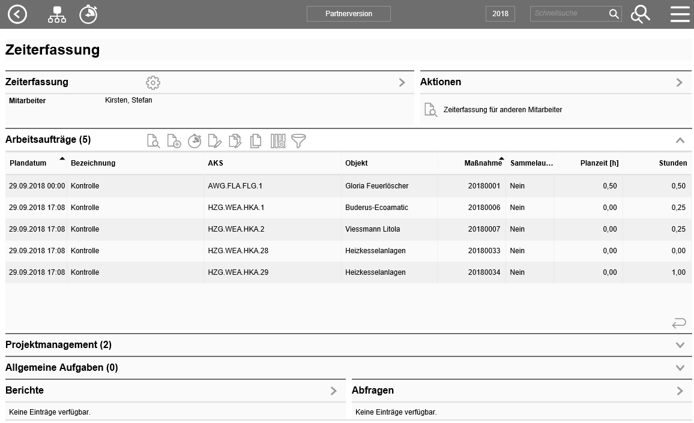Viewport: 694px width, 423px height.
Task: Open the Zeiterfassung settings gear
Action: click(153, 82)
